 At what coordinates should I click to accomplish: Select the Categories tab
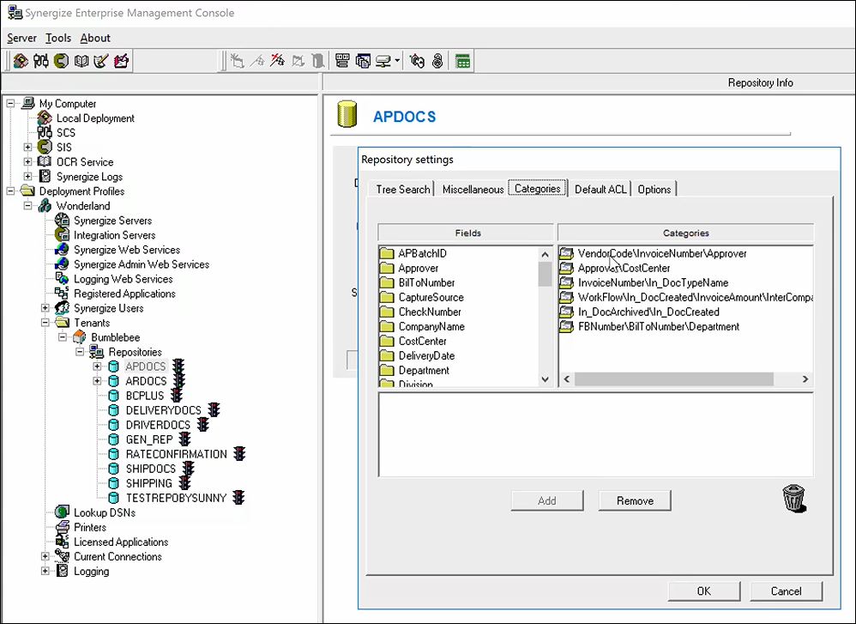[x=537, y=188]
